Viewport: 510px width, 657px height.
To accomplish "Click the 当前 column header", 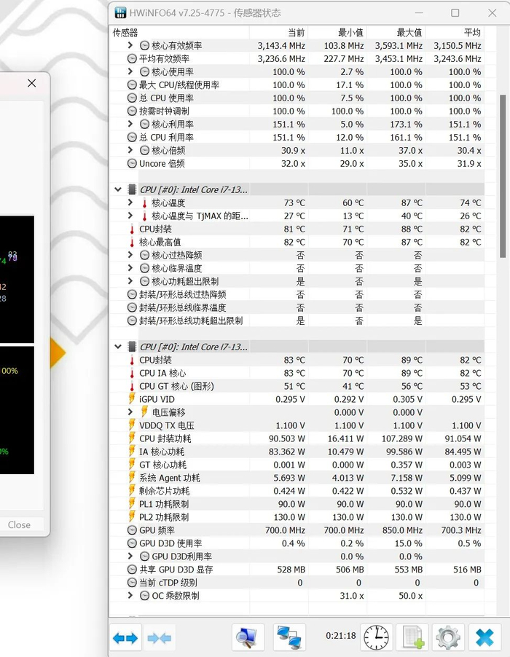I will tap(278, 32).
